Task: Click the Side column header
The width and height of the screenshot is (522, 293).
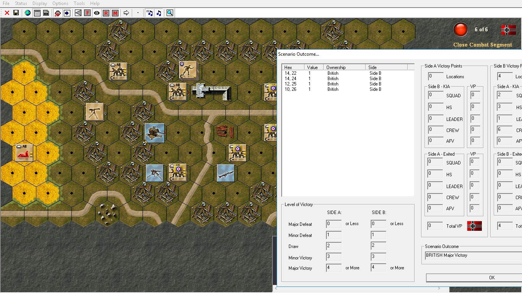Action: (387, 68)
